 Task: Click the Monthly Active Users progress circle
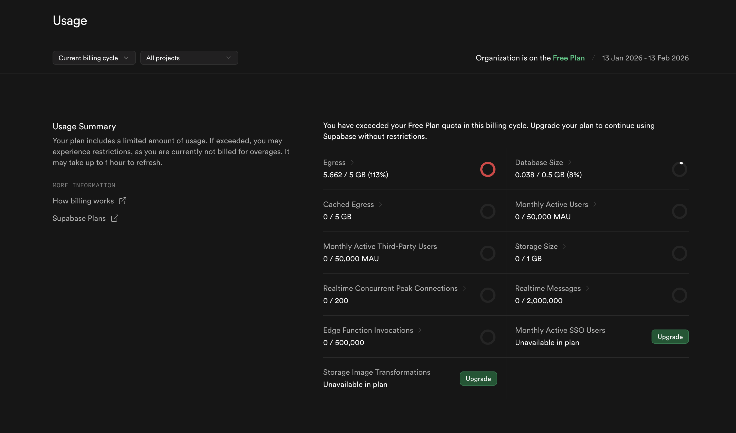coord(680,211)
